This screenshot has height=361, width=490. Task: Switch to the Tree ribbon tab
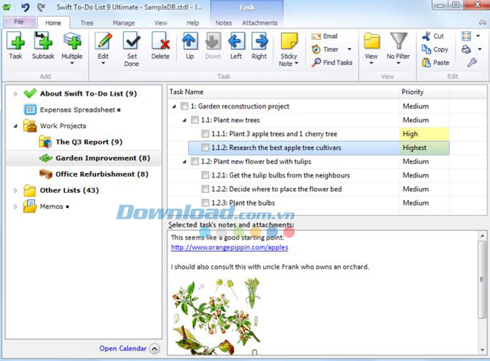point(87,23)
